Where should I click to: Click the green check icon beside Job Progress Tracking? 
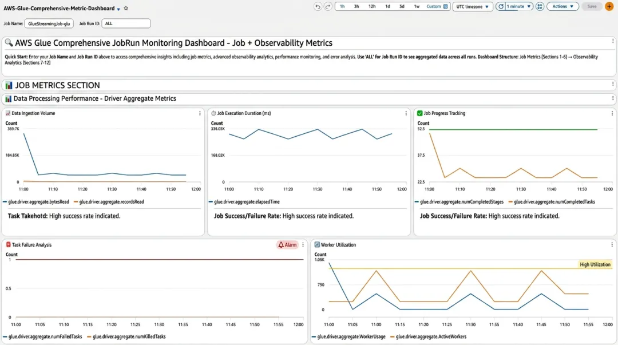420,113
